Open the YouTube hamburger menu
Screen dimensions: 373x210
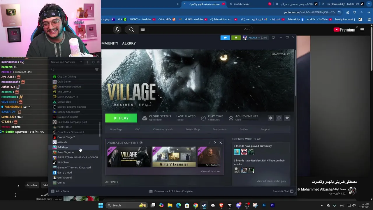point(362,30)
